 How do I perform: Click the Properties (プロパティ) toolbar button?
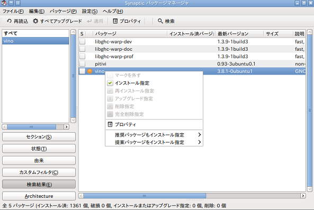(127, 21)
